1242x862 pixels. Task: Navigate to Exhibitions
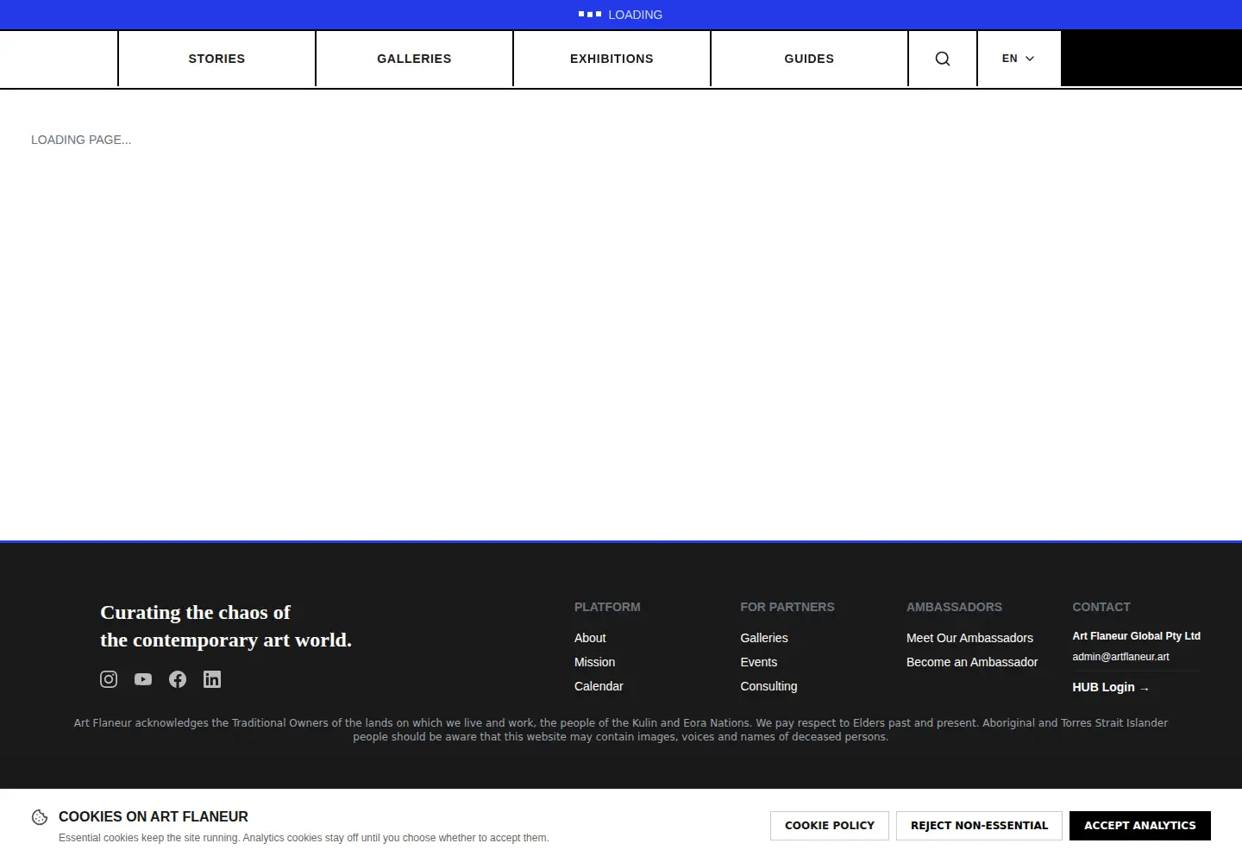612,59
